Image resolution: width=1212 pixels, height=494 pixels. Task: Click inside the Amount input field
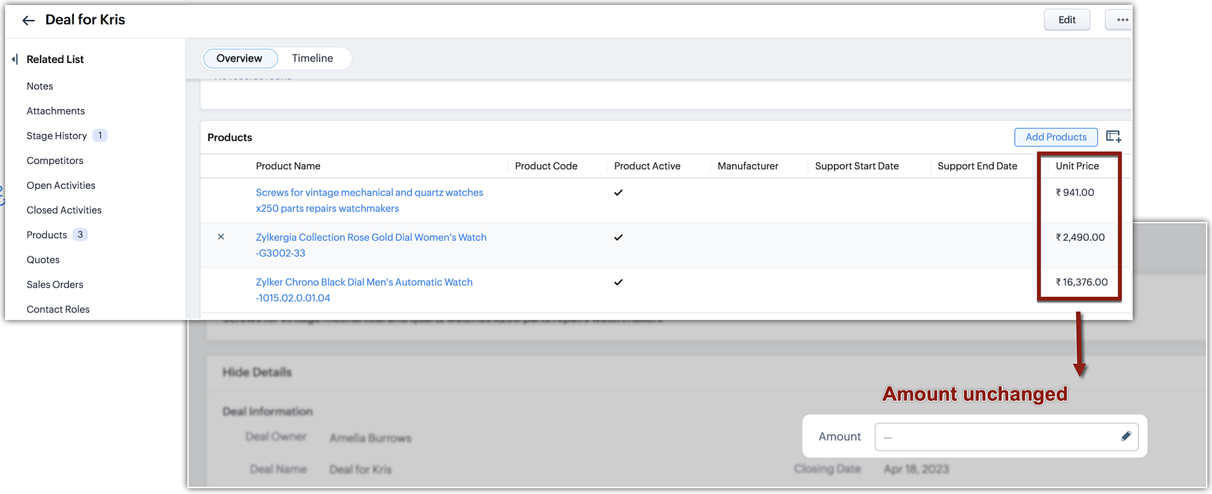click(994, 437)
